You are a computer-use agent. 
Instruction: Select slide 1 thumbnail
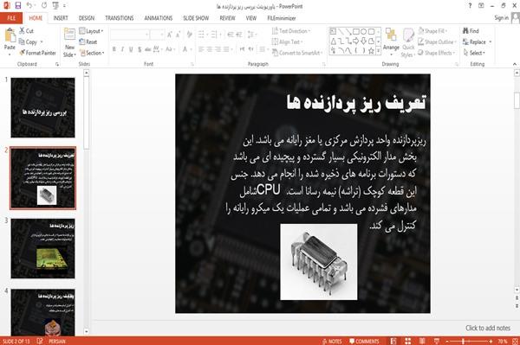(x=42, y=107)
